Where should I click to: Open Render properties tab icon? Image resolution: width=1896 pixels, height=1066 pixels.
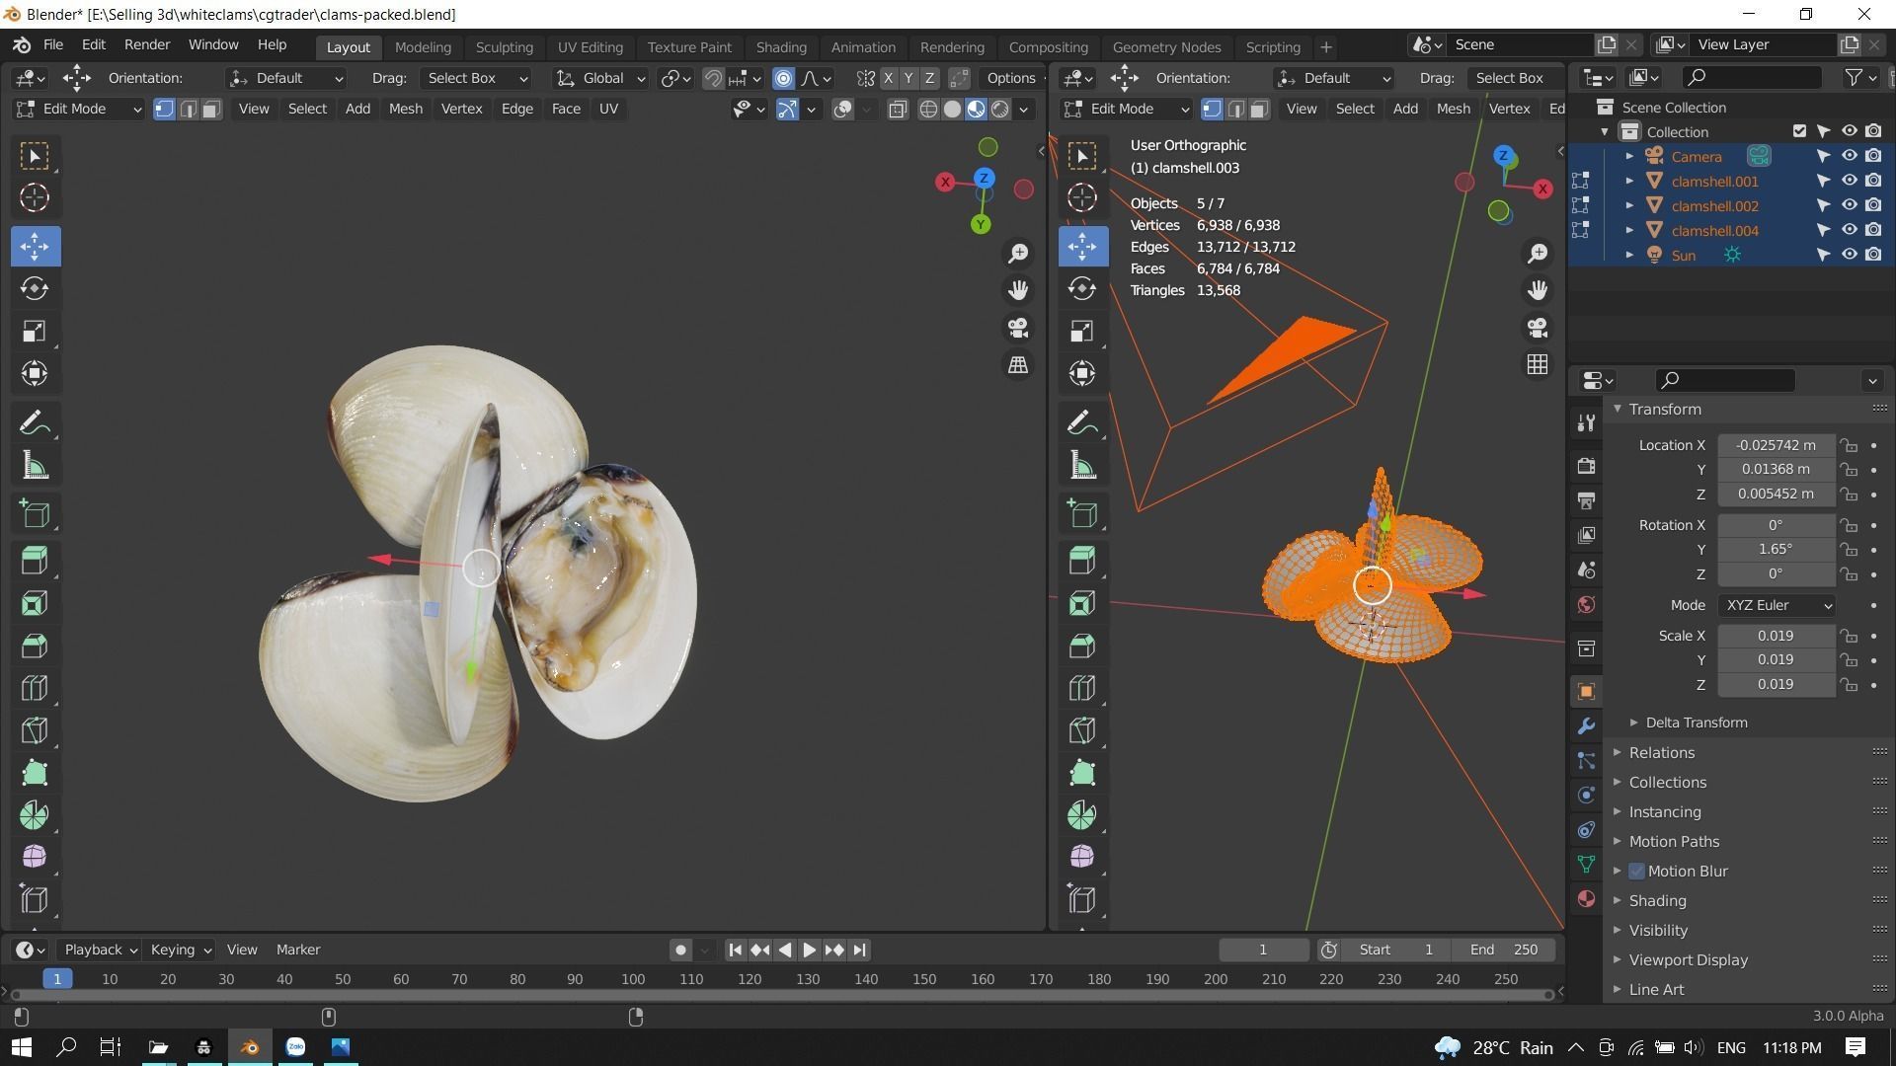pyautogui.click(x=1586, y=466)
